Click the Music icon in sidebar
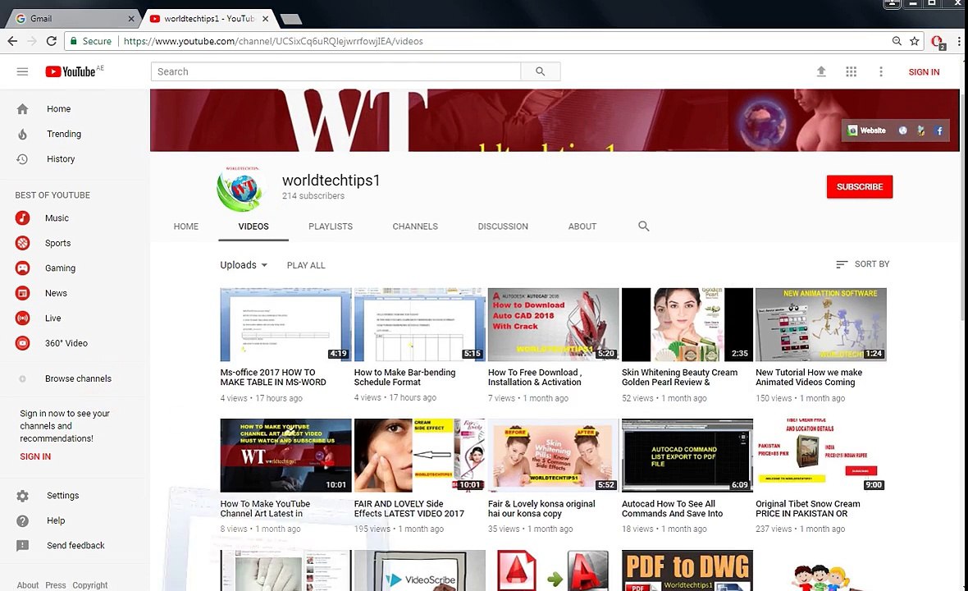The height and width of the screenshot is (591, 968). [x=22, y=218]
